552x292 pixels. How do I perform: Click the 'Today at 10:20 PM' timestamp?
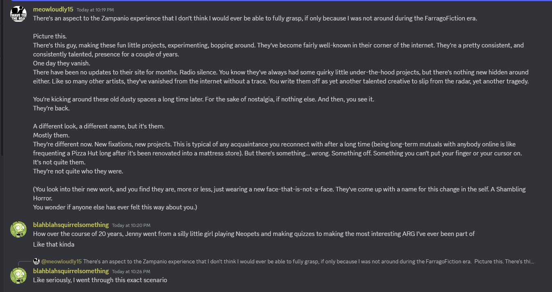point(131,225)
